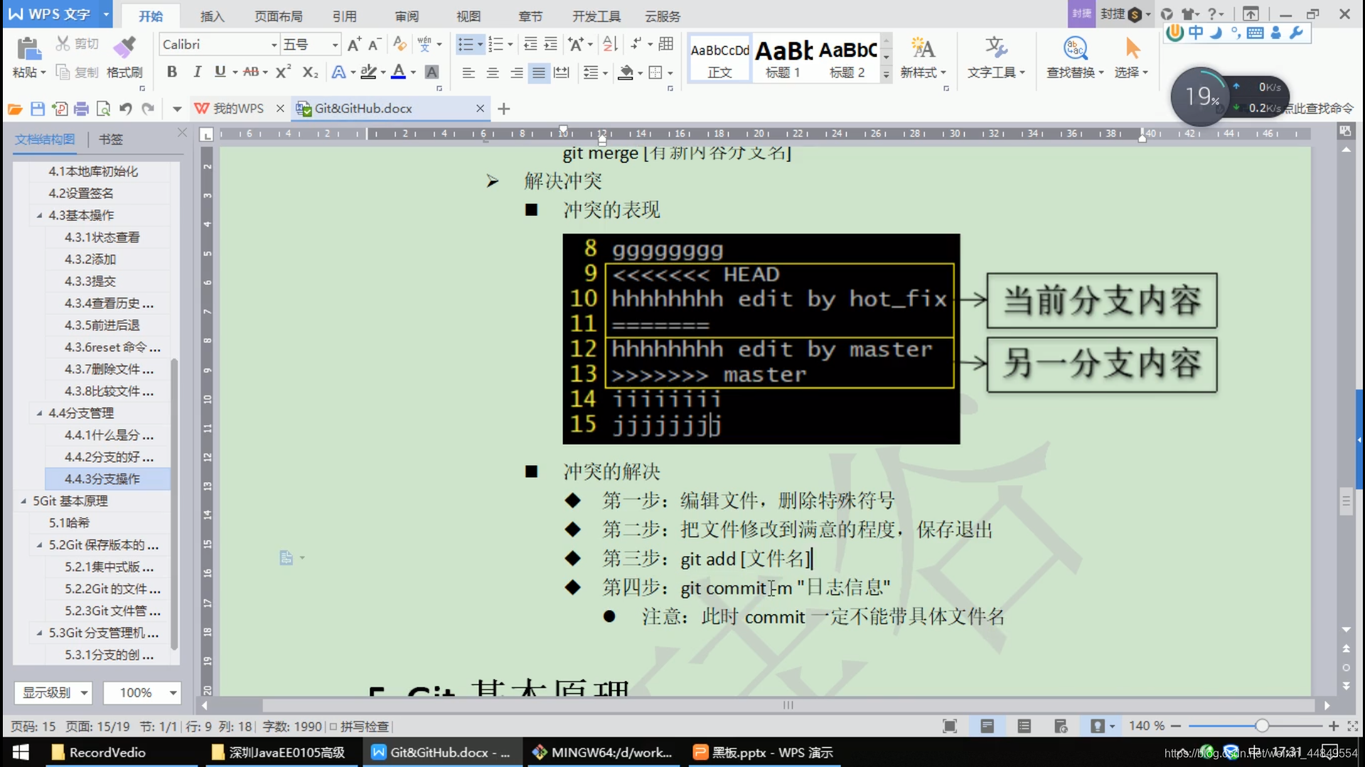Click the Cut scissors icon
This screenshot has width=1365, height=767.
pos(63,44)
